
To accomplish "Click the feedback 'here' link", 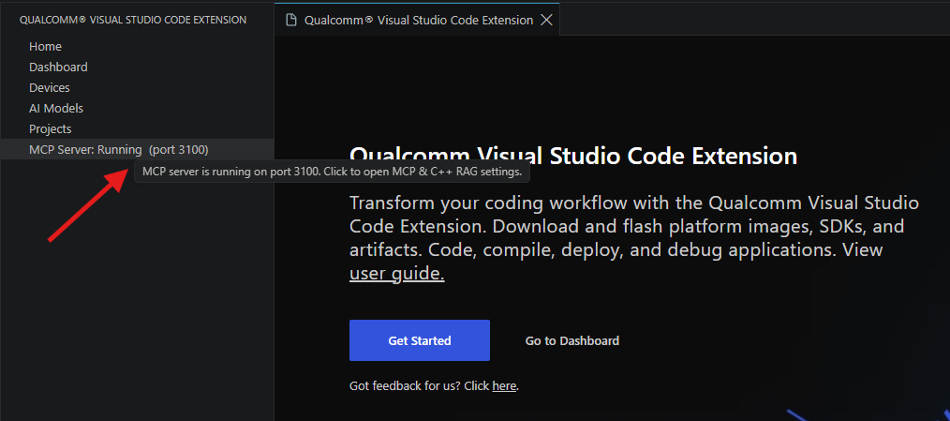I will point(504,385).
